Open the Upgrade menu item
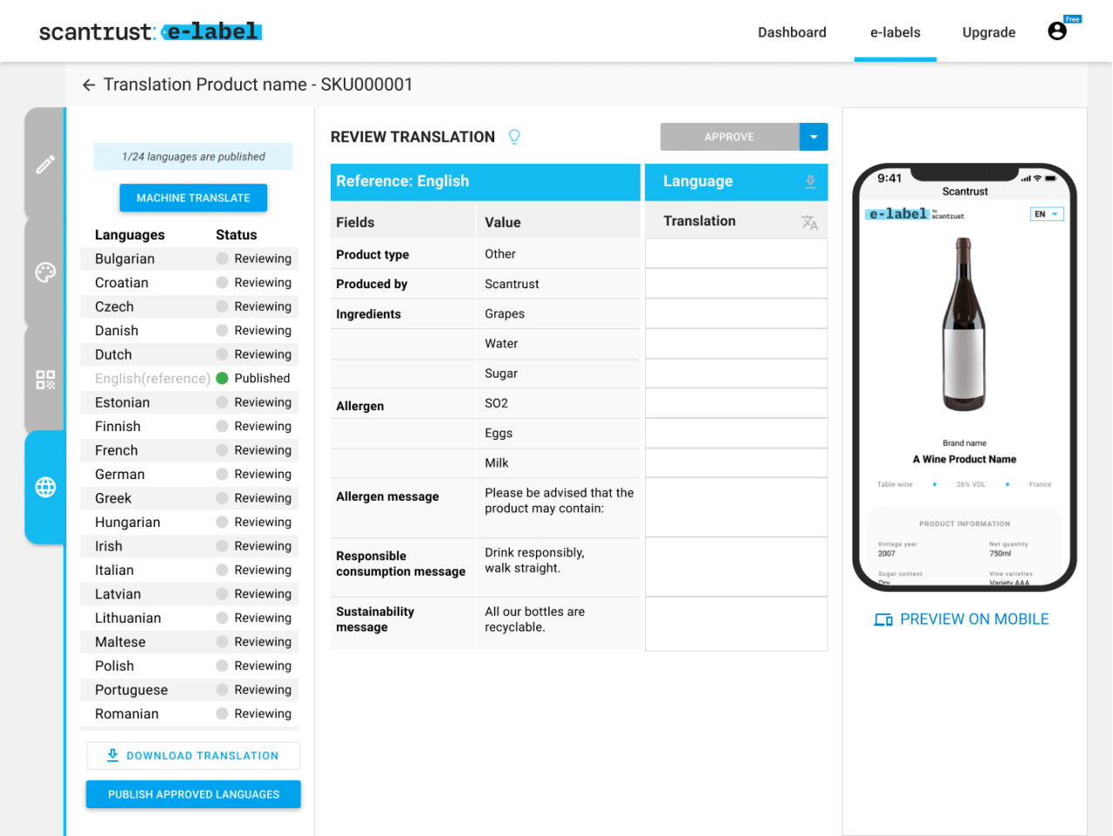 coord(989,32)
